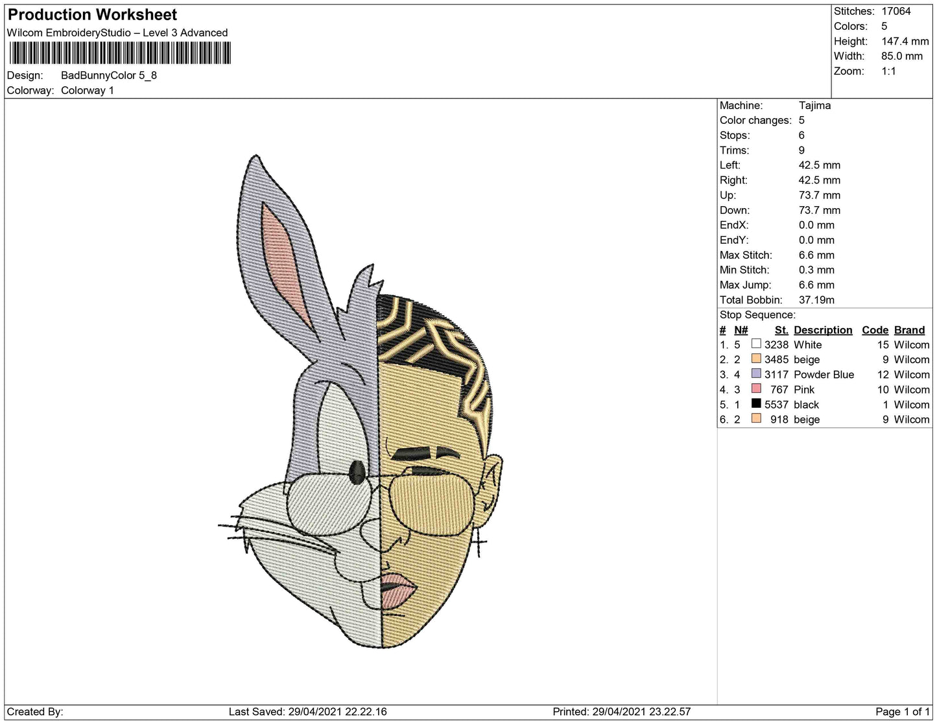Viewport: 937px width, 721px height.
Task: Click the "Brand" column header
Action: 909,330
